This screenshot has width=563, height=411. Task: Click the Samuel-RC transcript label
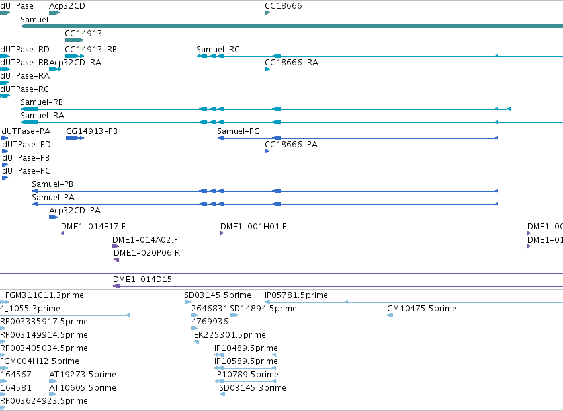coord(218,49)
